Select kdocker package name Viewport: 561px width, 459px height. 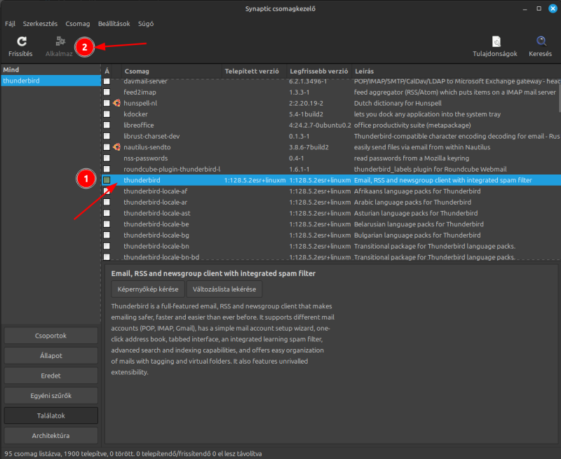click(x=135, y=114)
